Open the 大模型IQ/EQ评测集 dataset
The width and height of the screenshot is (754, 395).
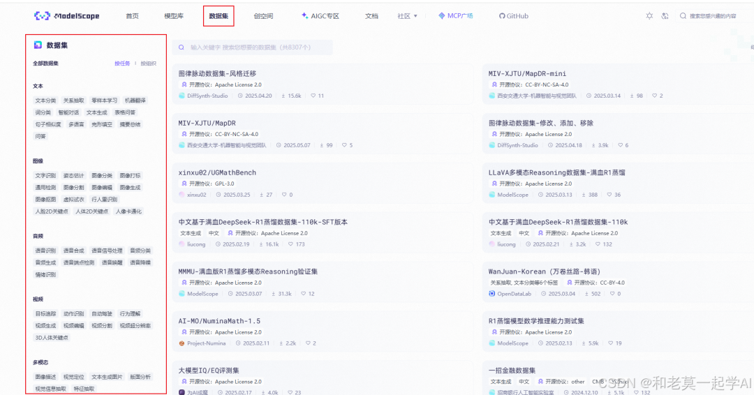pos(209,371)
